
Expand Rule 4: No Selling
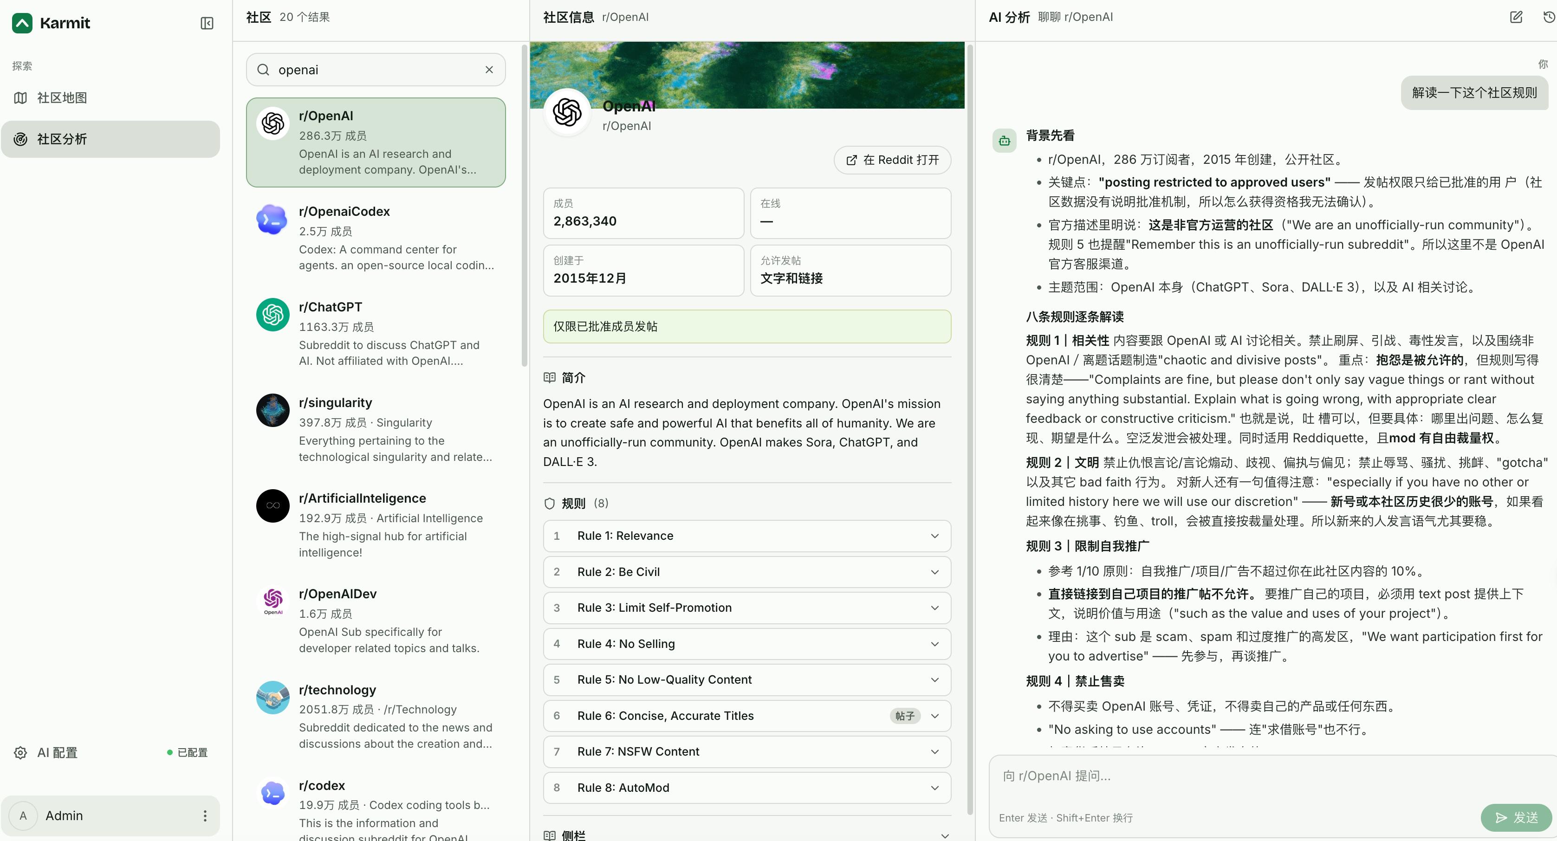(x=747, y=644)
